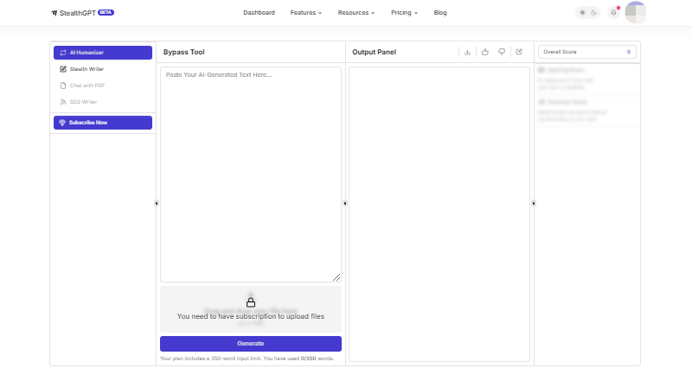Click the diamond icon on Subscribe Now

point(62,123)
